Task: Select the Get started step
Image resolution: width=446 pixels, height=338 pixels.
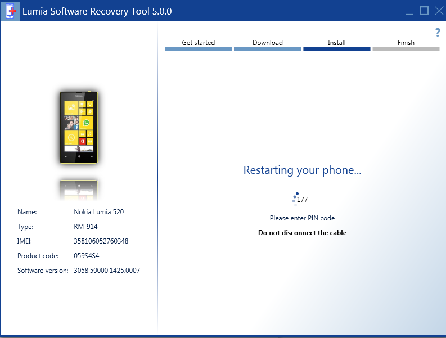Action: tap(198, 43)
